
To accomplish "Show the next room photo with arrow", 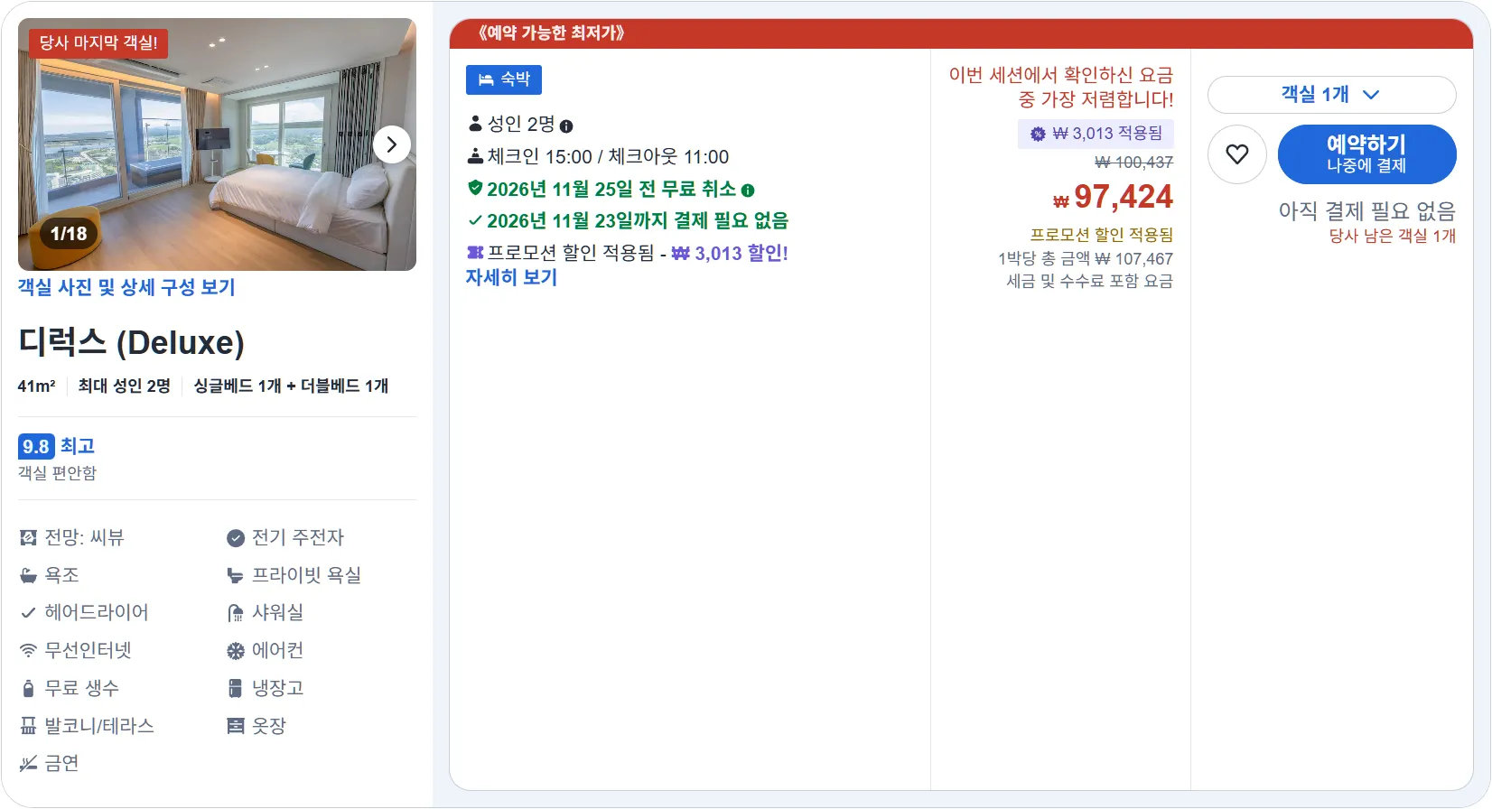I will click(391, 144).
